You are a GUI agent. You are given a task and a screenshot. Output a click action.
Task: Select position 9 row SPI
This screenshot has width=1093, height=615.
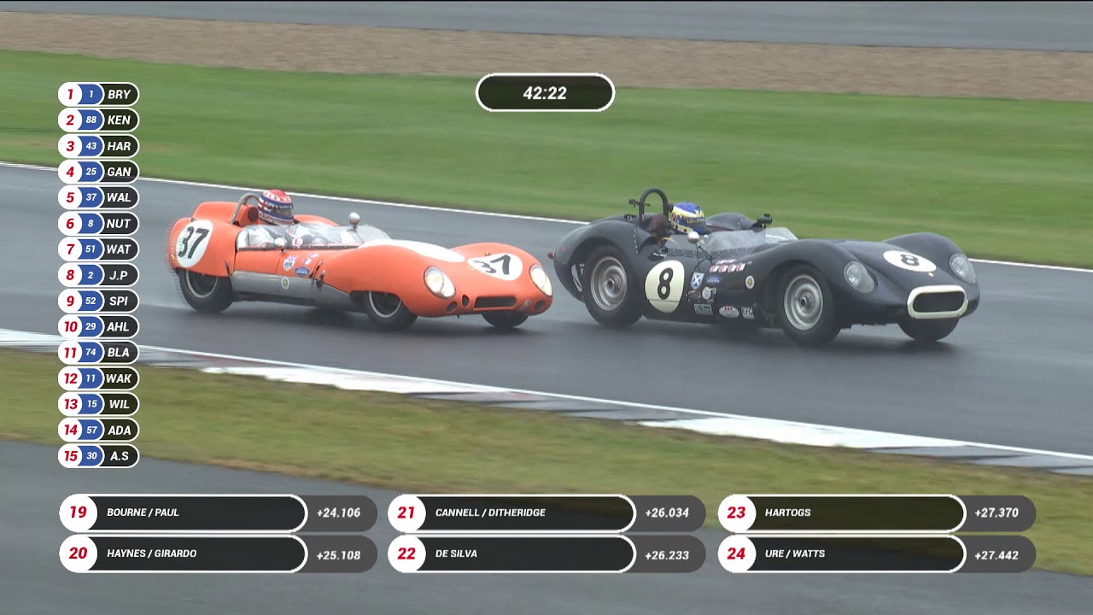click(x=98, y=301)
